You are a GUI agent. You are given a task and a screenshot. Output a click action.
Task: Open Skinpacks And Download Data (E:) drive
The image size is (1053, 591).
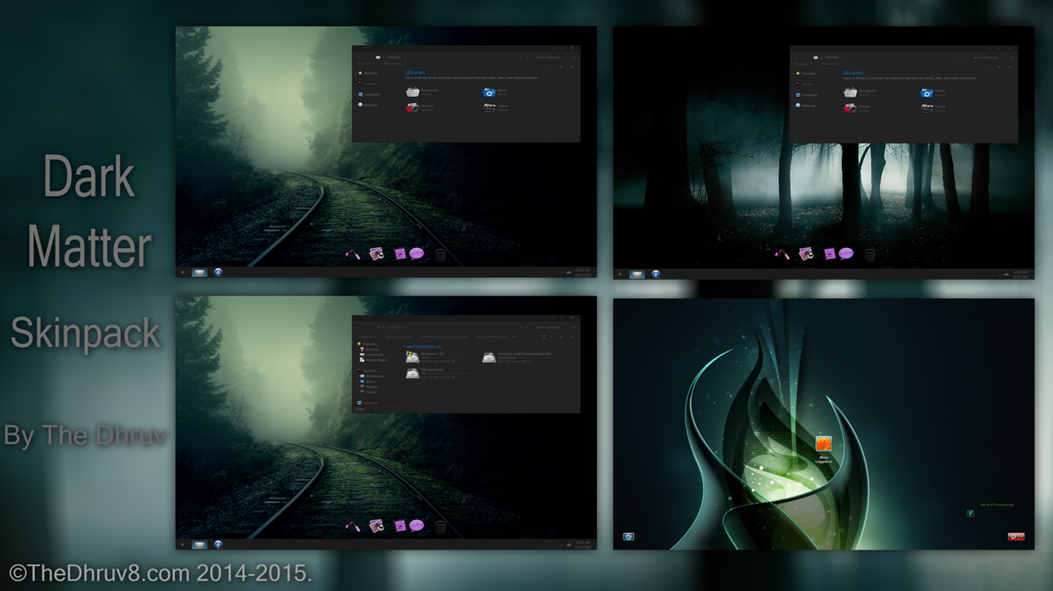pos(489,356)
